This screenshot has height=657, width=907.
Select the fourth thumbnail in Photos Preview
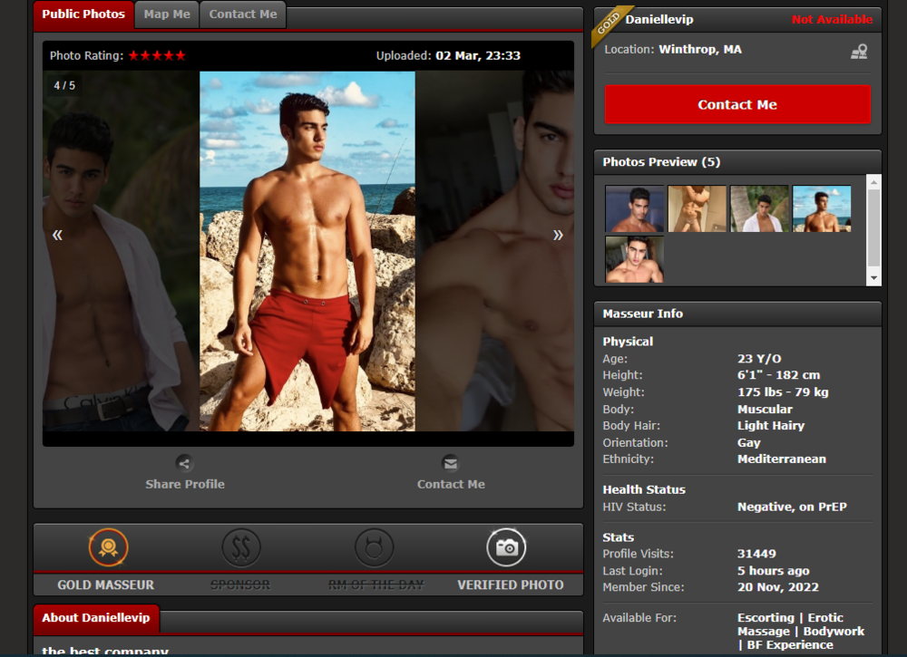(822, 209)
